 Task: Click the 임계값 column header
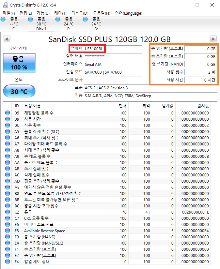pos(164,106)
